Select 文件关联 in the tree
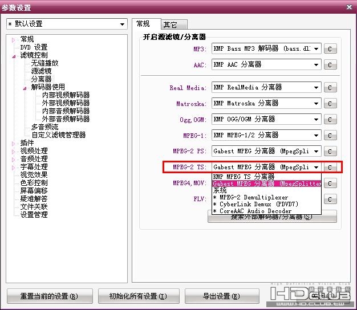Screen dimensions: 357x310 tap(34, 206)
